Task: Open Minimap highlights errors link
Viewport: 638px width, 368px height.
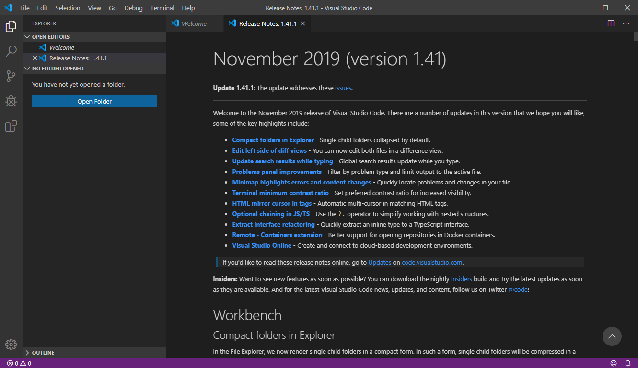Action: [x=302, y=182]
